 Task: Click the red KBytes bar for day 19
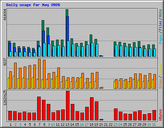(96, 111)
